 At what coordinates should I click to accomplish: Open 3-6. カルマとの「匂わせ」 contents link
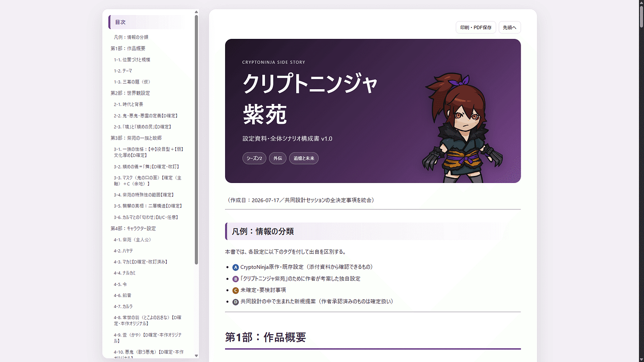click(146, 217)
